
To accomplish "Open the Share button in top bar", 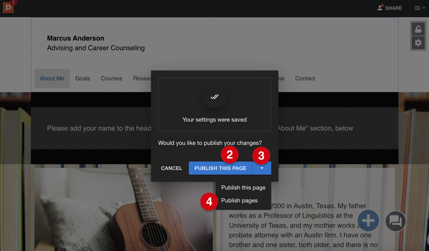I will tap(390, 8).
